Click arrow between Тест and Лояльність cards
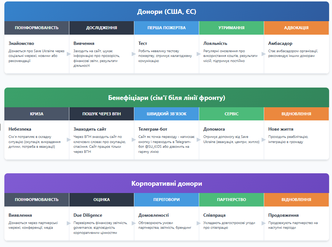Image resolution: width=332 pixels, height=247 pixels. click(199, 54)
